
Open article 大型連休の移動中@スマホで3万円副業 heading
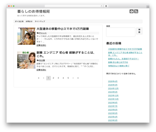[x=63, y=29]
